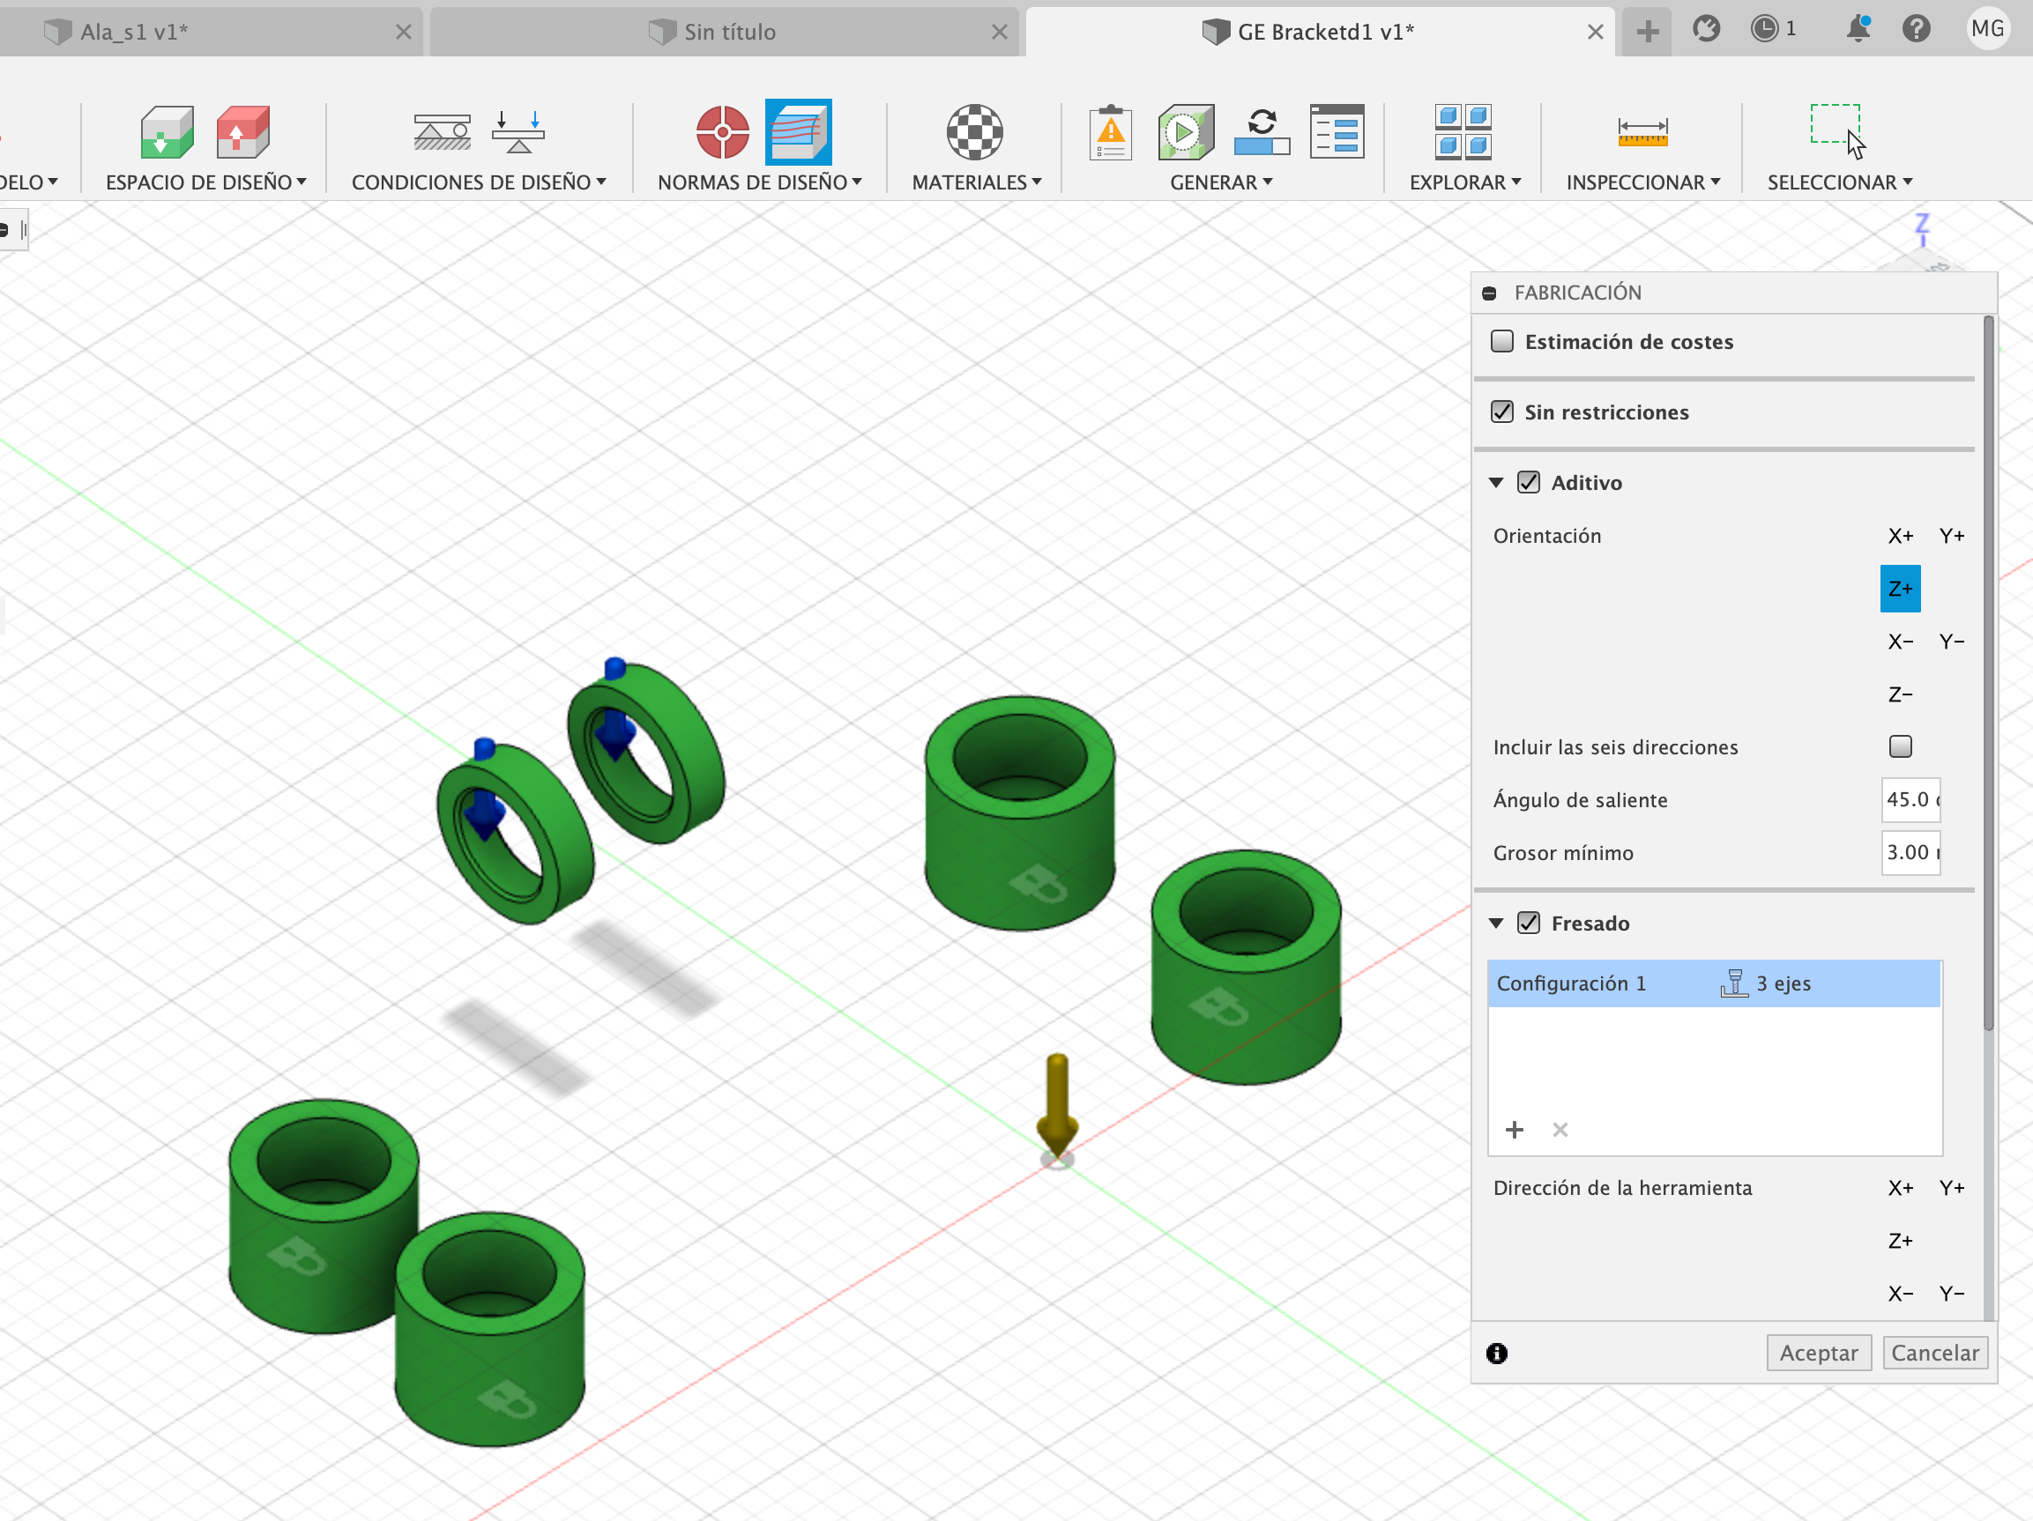Enable Y+ orientation for Aditivo
The height and width of the screenshot is (1521, 2033).
pyautogui.click(x=1952, y=536)
